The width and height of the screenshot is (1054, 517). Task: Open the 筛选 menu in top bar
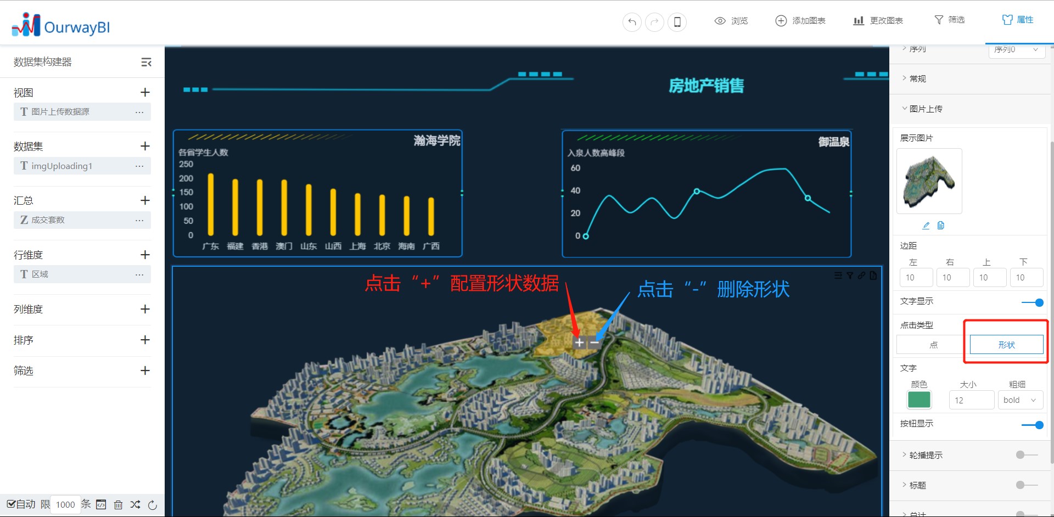950,20
